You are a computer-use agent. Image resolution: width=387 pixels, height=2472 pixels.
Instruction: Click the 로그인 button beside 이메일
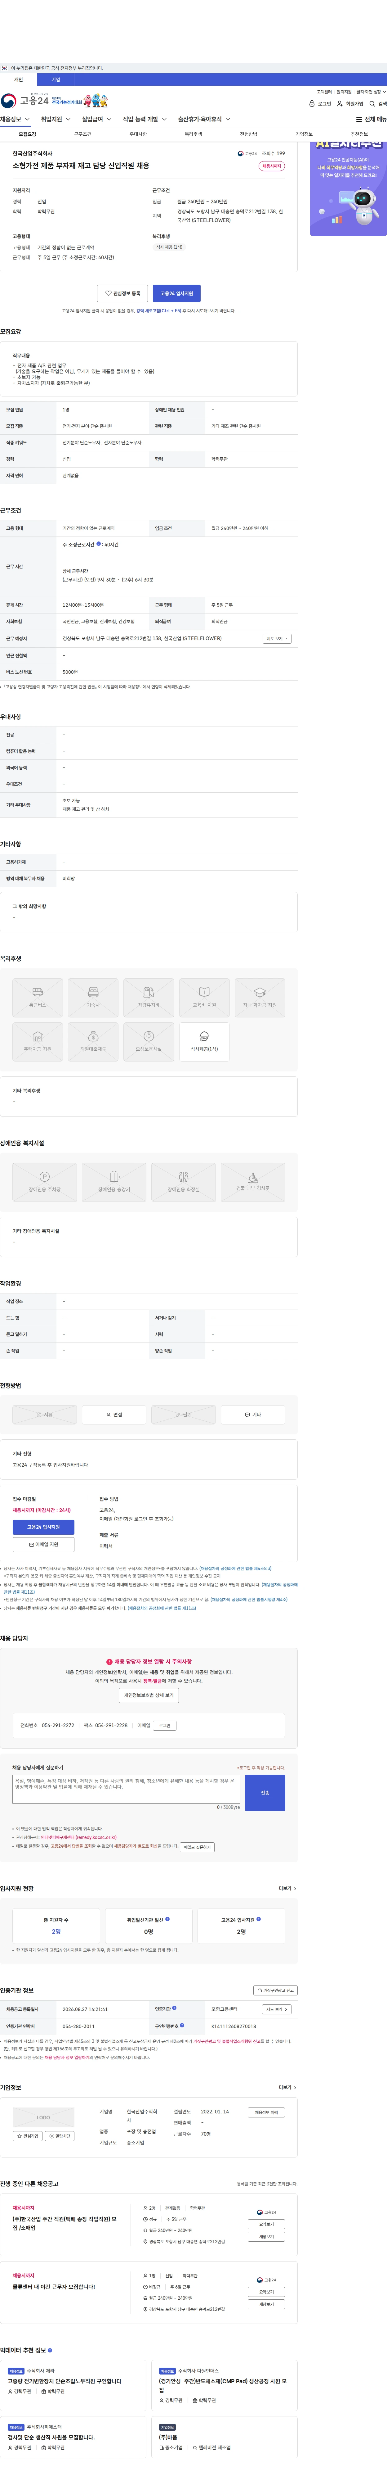[165, 1725]
